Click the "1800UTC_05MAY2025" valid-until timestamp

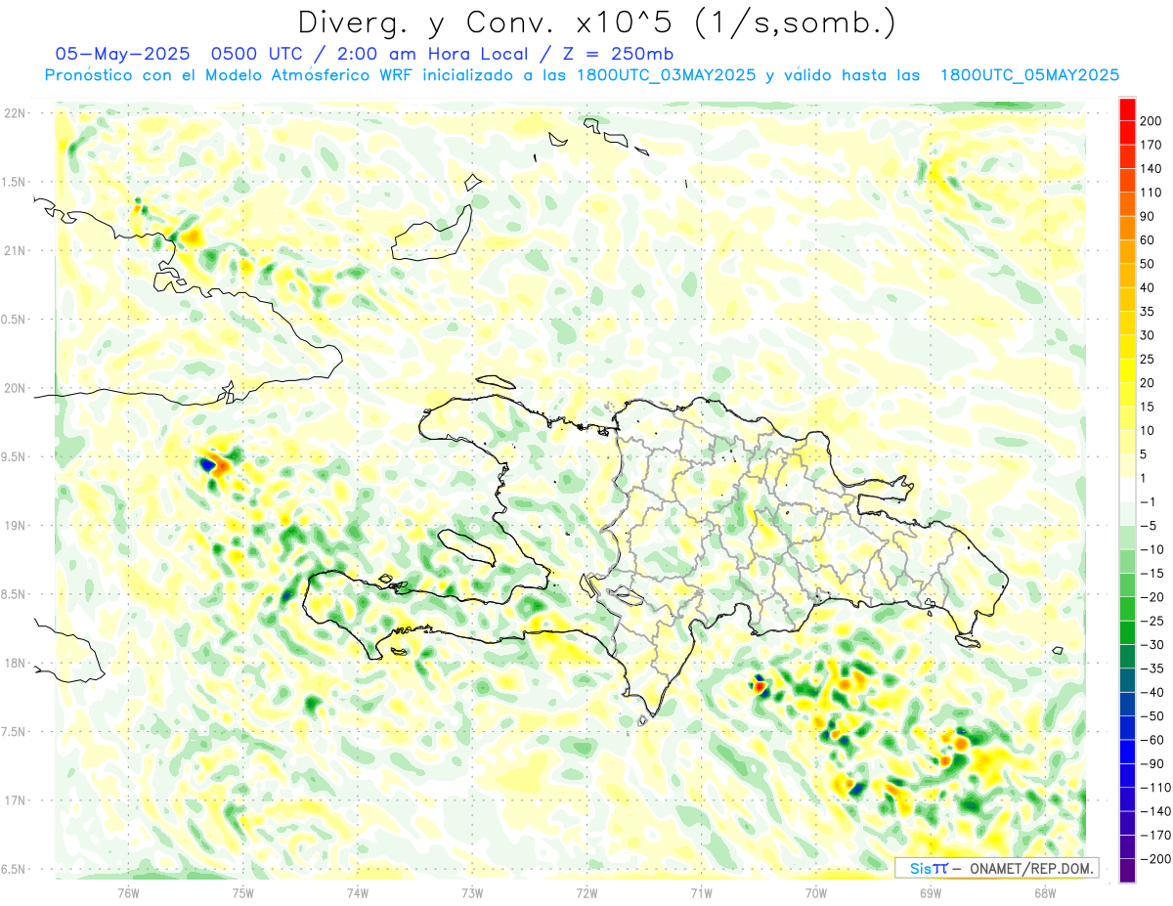coord(1029,75)
